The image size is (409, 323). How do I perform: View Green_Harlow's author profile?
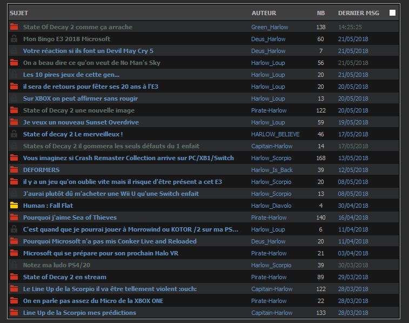[x=270, y=27]
